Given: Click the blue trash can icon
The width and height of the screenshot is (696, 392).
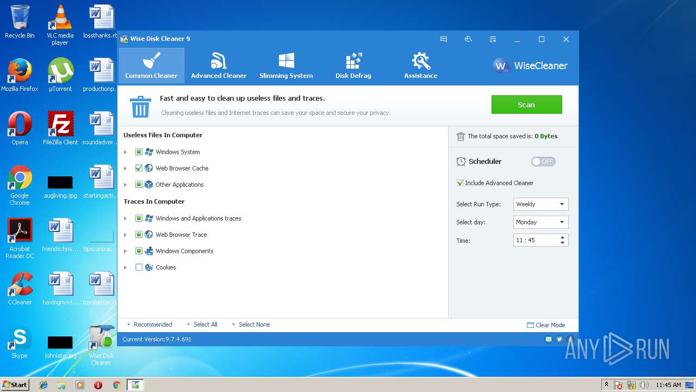Looking at the screenshot, I should [140, 106].
